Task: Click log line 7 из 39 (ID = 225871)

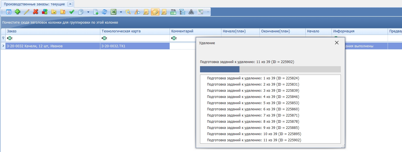Action: [253, 115]
